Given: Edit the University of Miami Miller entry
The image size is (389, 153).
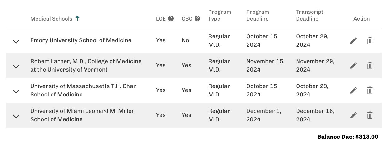Looking at the screenshot, I should coord(353,115).
